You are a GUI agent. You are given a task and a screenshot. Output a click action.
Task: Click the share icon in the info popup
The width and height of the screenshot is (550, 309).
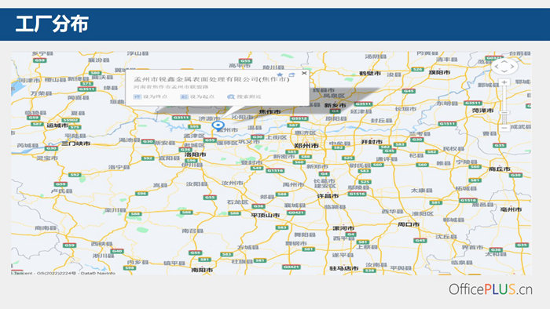291,75
